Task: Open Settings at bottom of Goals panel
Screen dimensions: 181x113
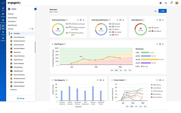Action: [x=21, y=98]
